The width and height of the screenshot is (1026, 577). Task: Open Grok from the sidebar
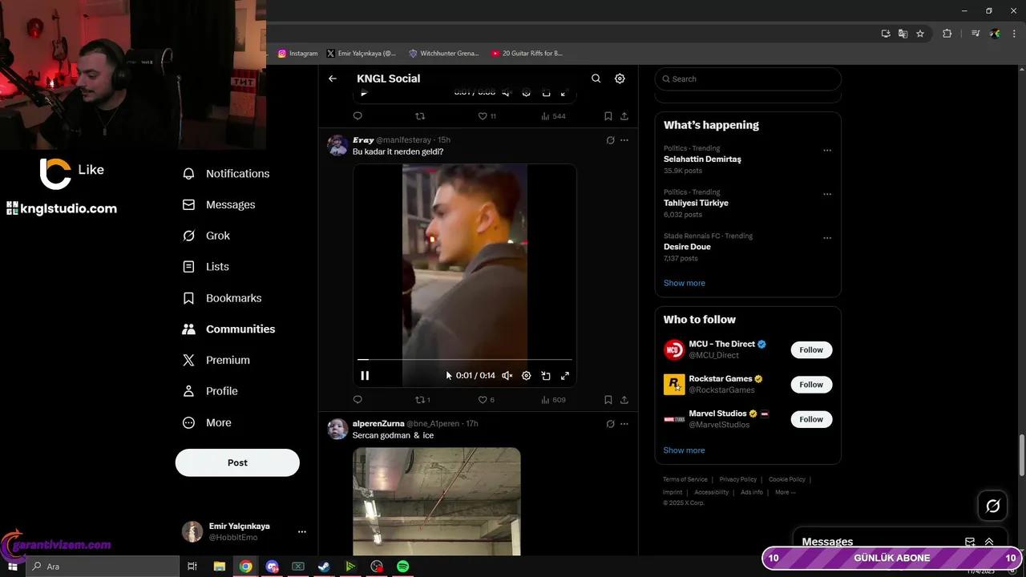click(217, 235)
